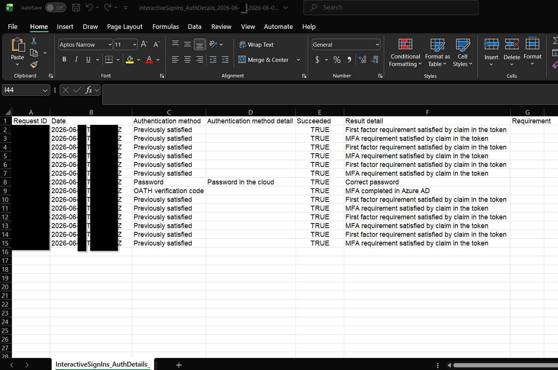
Task: Switch to the Insert tab
Action: (65, 27)
